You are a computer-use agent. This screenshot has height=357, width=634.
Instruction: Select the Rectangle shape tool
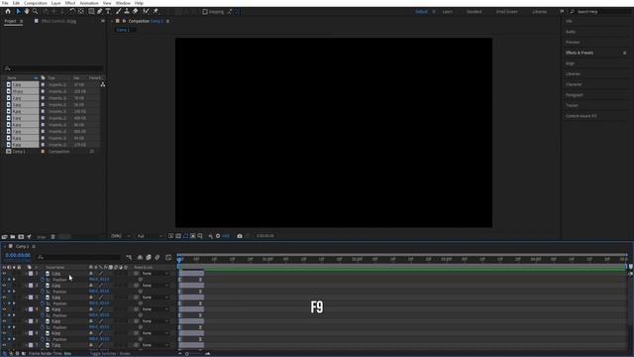click(91, 11)
